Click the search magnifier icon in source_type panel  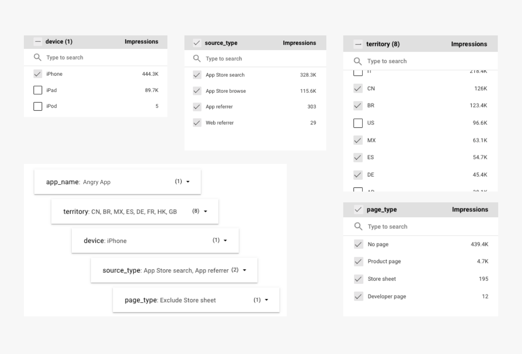(x=197, y=59)
